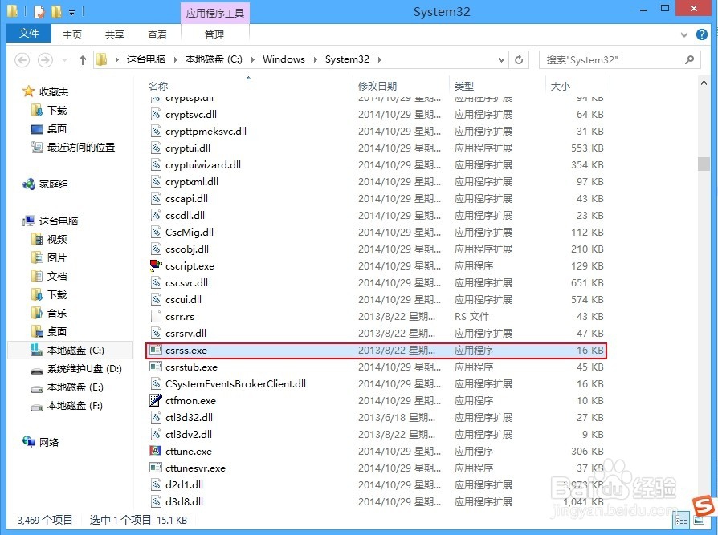This screenshot has height=535, width=718.
Task: Open 视频 under 这台电脑
Action: [57, 240]
